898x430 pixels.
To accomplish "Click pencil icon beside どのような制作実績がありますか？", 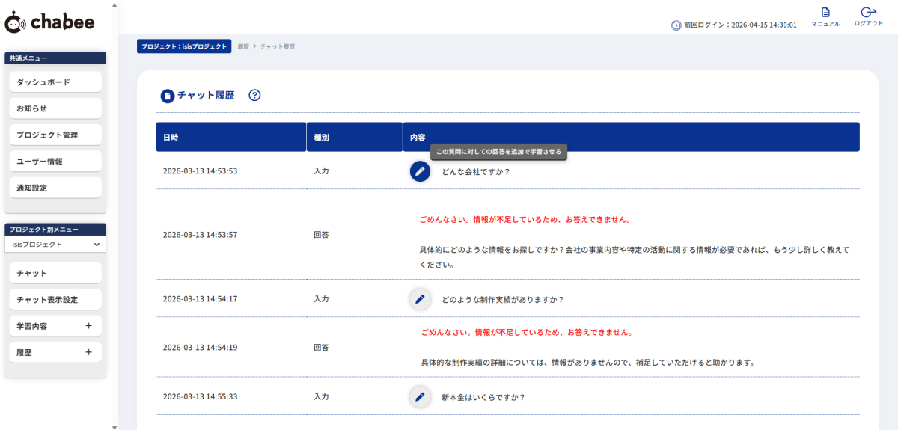I will point(420,299).
